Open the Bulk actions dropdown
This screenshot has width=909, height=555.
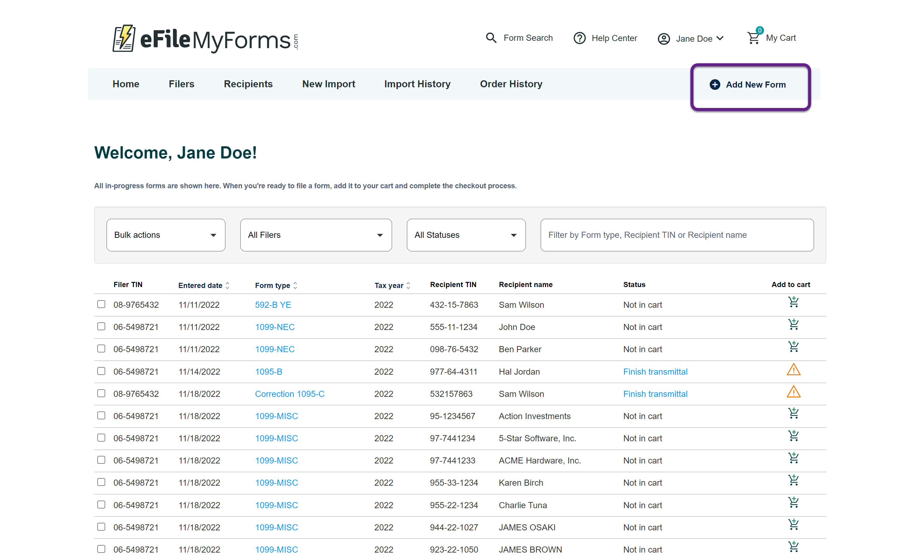click(x=166, y=235)
